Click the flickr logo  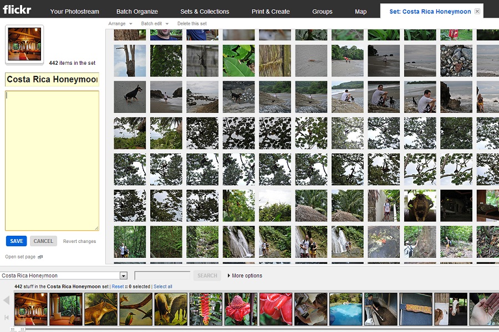[x=17, y=9]
